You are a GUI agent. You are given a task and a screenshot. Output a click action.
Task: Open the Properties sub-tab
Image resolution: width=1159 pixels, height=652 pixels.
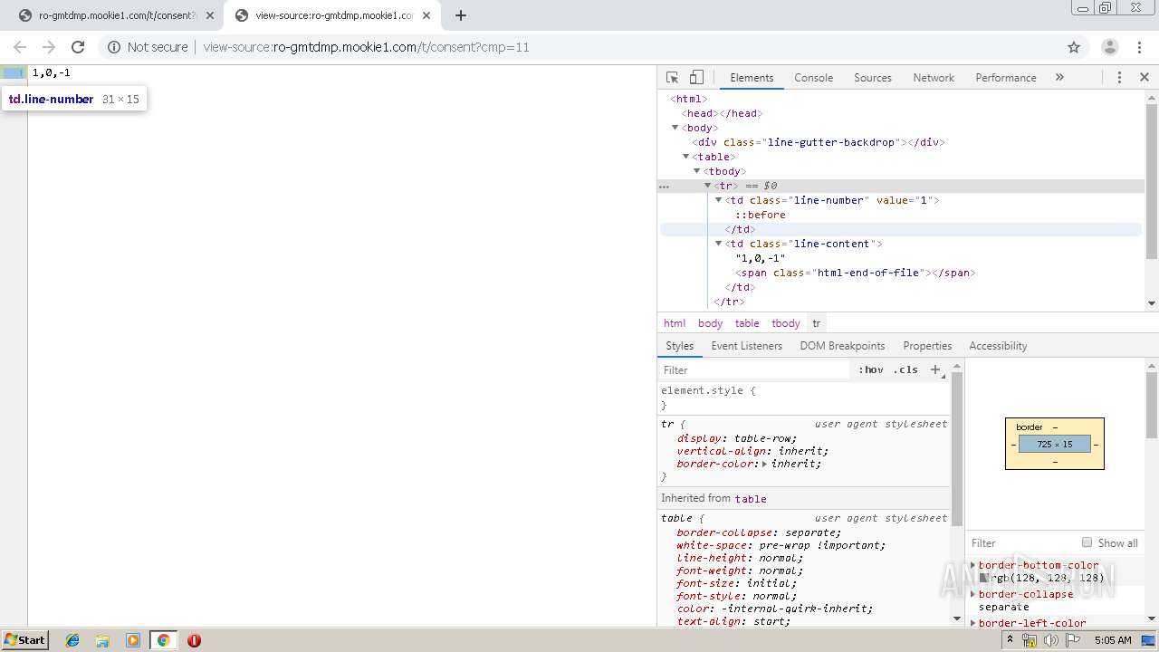point(927,346)
